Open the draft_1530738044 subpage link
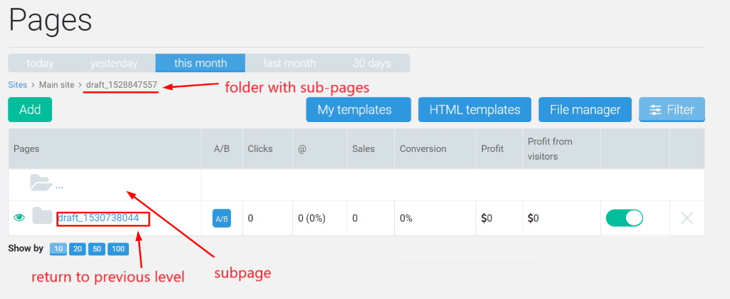 [x=98, y=218]
